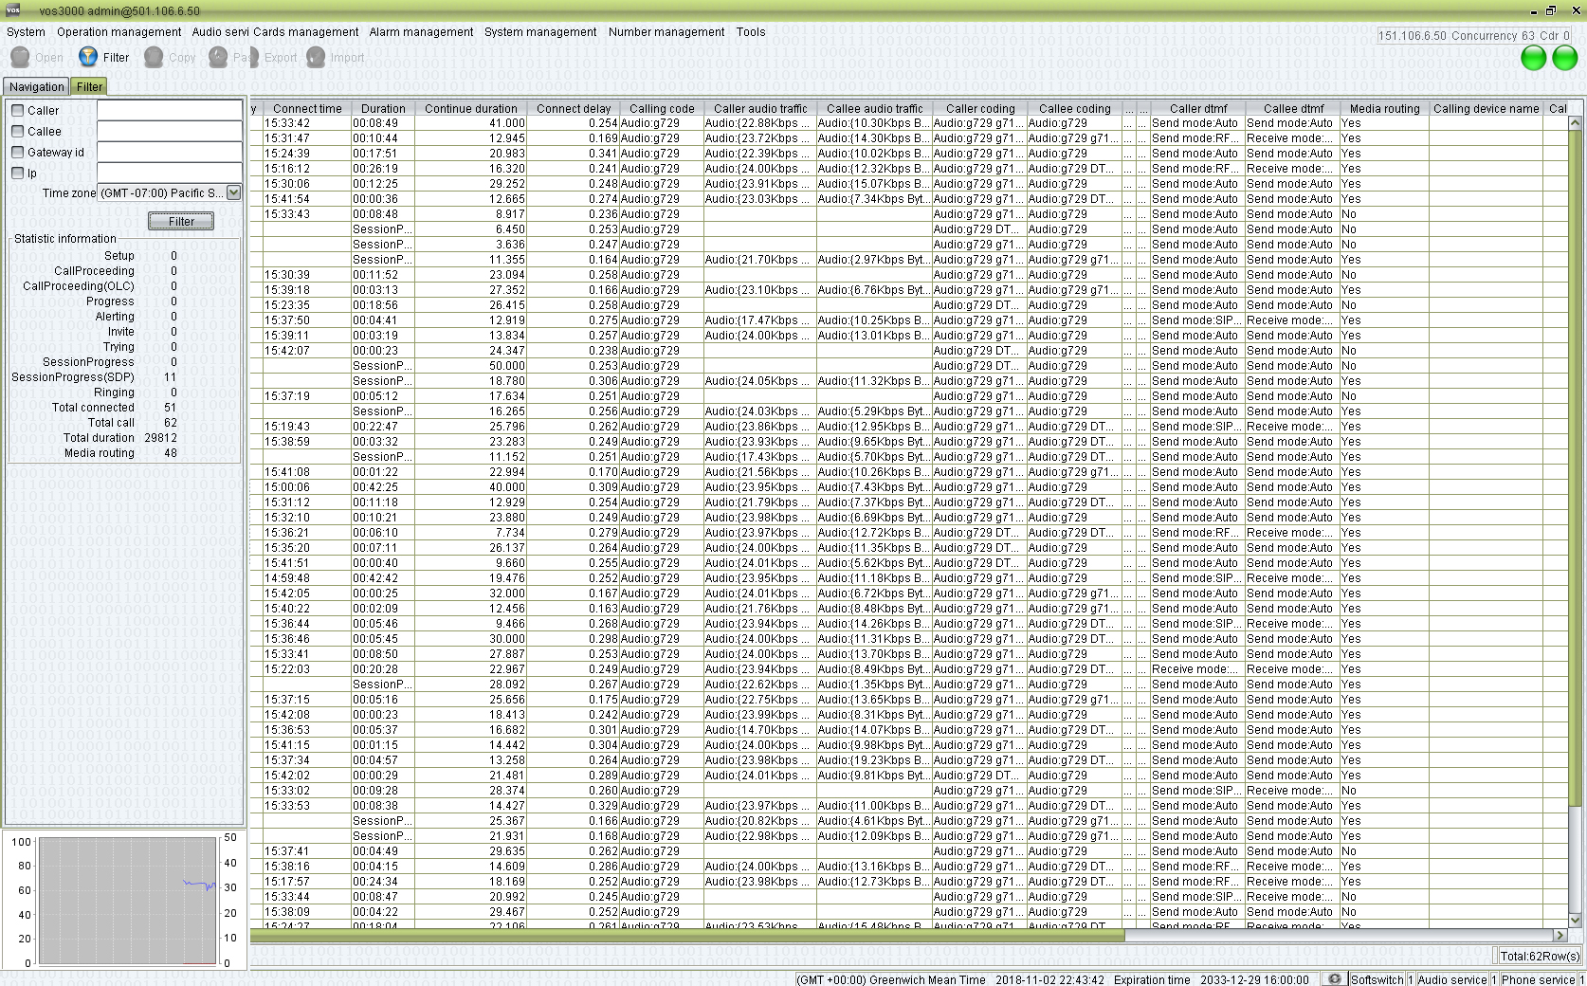
Task: Select the Copy toolbar icon
Action: (x=154, y=57)
